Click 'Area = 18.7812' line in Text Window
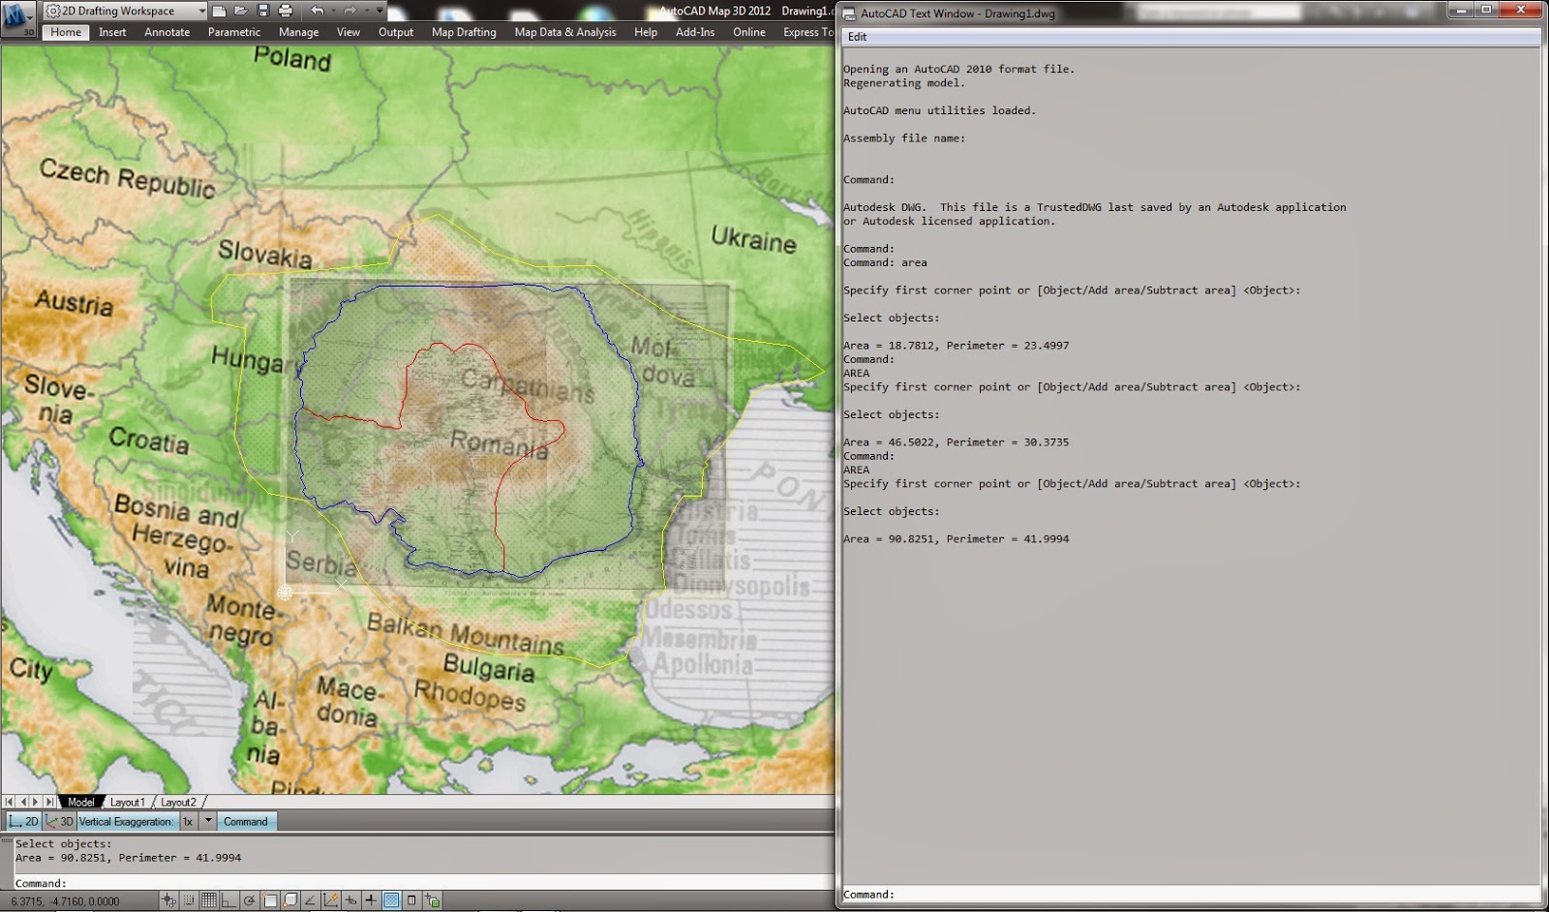 [x=957, y=346]
